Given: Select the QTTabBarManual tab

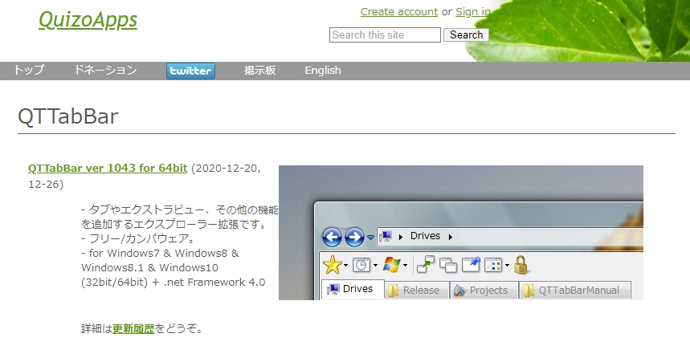Looking at the screenshot, I should pos(575,291).
